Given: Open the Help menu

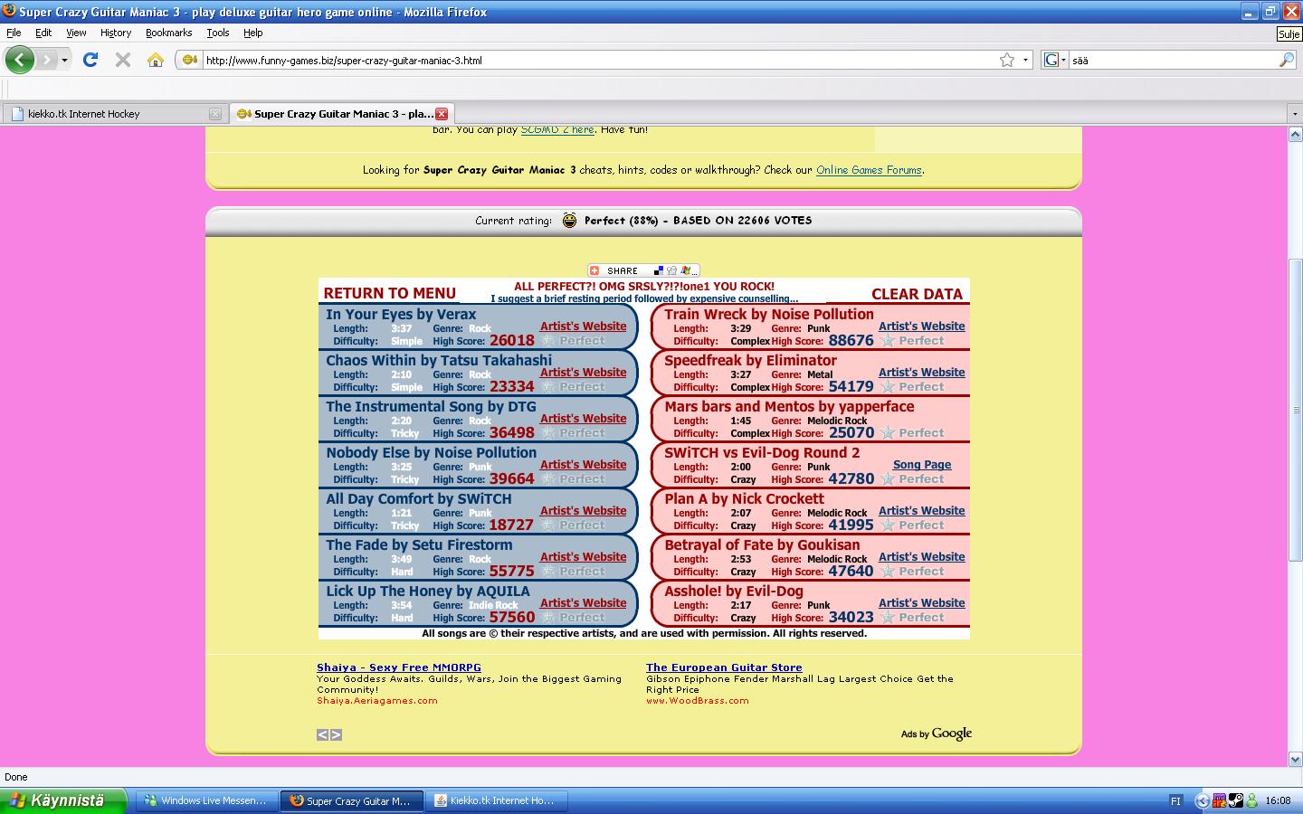Looking at the screenshot, I should [x=252, y=33].
